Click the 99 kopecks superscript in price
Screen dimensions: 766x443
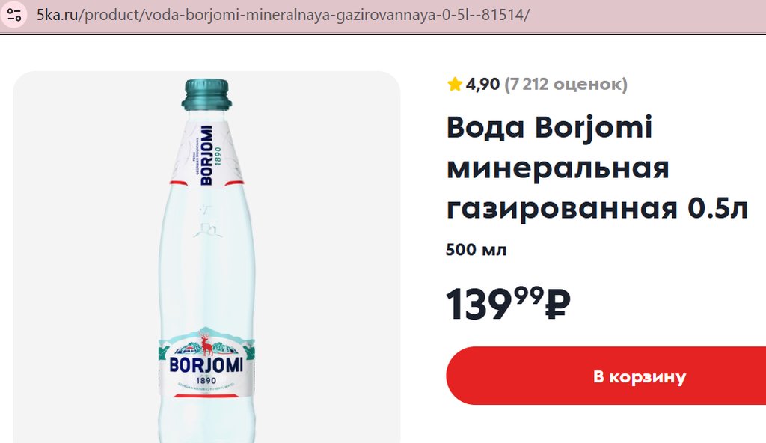coord(528,295)
